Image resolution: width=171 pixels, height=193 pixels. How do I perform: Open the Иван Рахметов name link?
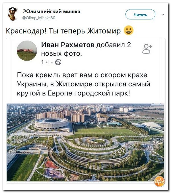click(x=68, y=45)
